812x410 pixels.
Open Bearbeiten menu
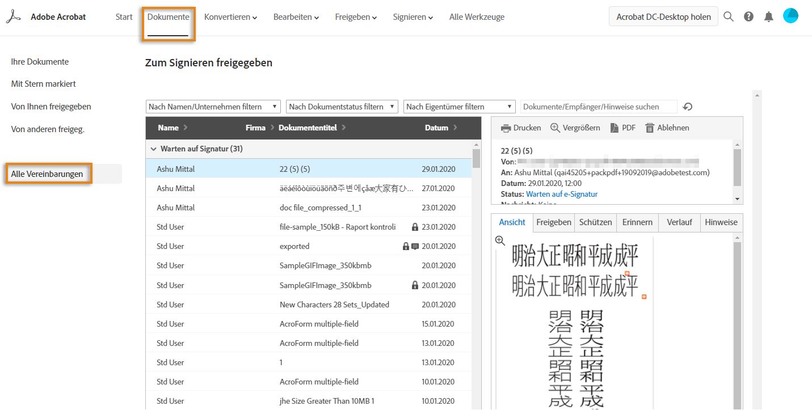[x=296, y=17]
